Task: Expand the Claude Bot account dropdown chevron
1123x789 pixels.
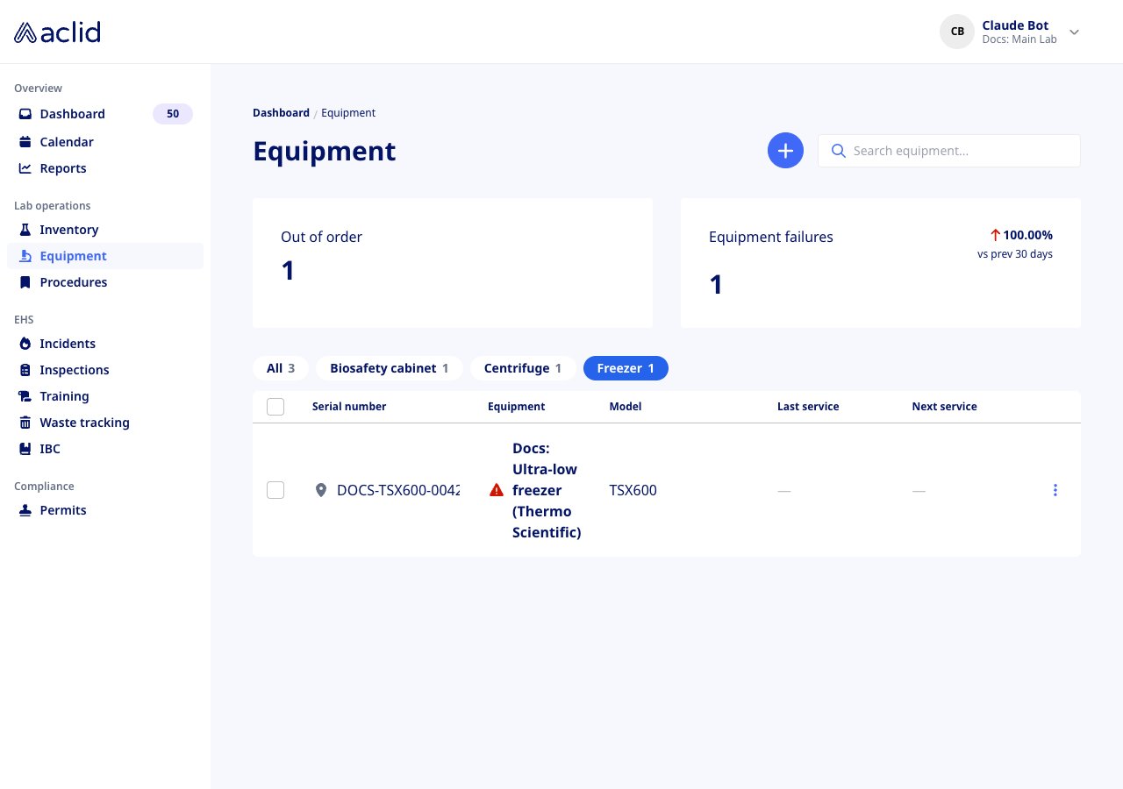Action: [x=1074, y=32]
